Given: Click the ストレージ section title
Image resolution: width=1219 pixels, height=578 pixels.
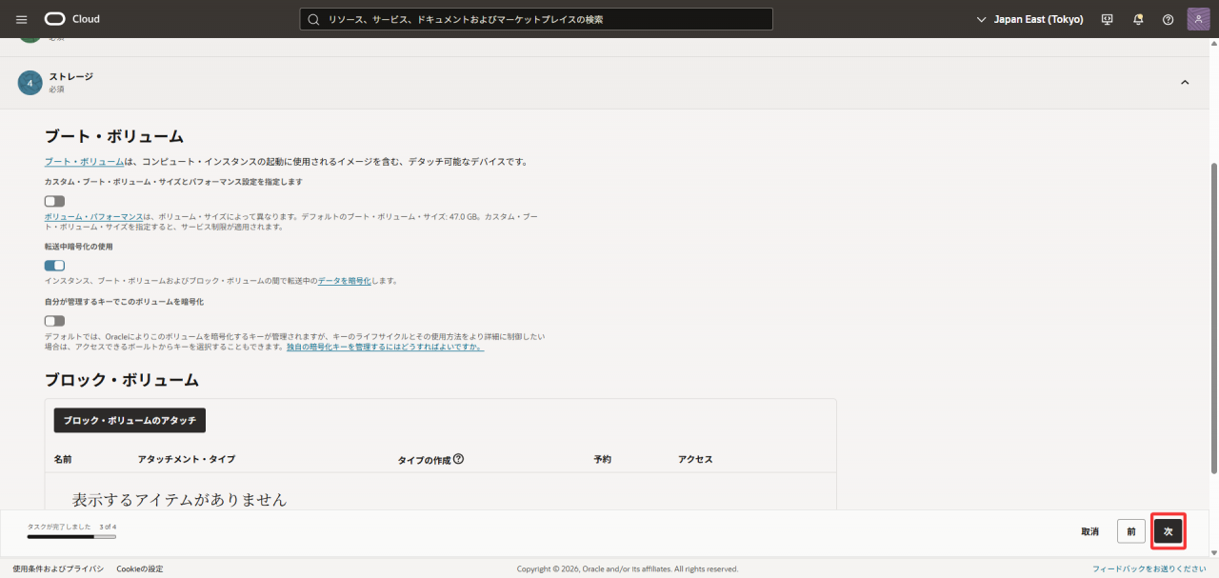Looking at the screenshot, I should click(71, 76).
